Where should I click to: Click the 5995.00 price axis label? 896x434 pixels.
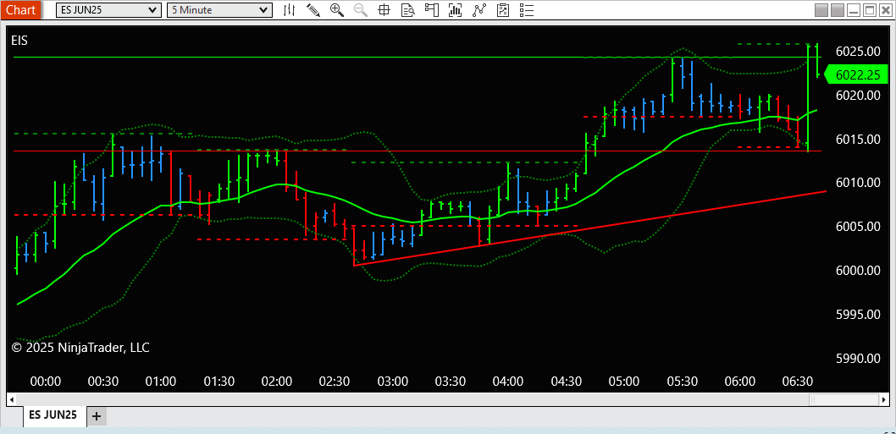(858, 315)
